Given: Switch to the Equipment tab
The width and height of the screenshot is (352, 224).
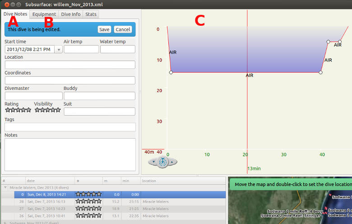Looking at the screenshot, I should pyautogui.click(x=44, y=14).
